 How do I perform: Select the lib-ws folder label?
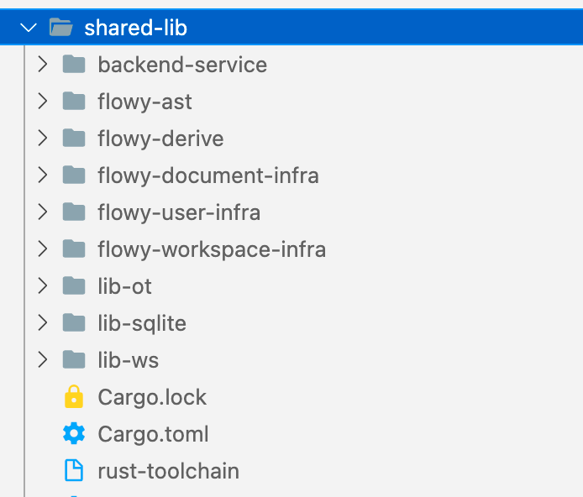128,360
